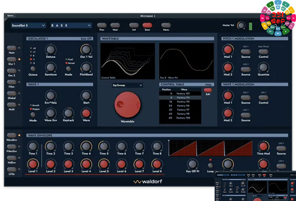Viewport: 296px width, 201px height.
Task: Click the Detune knob
Action: click(50, 49)
